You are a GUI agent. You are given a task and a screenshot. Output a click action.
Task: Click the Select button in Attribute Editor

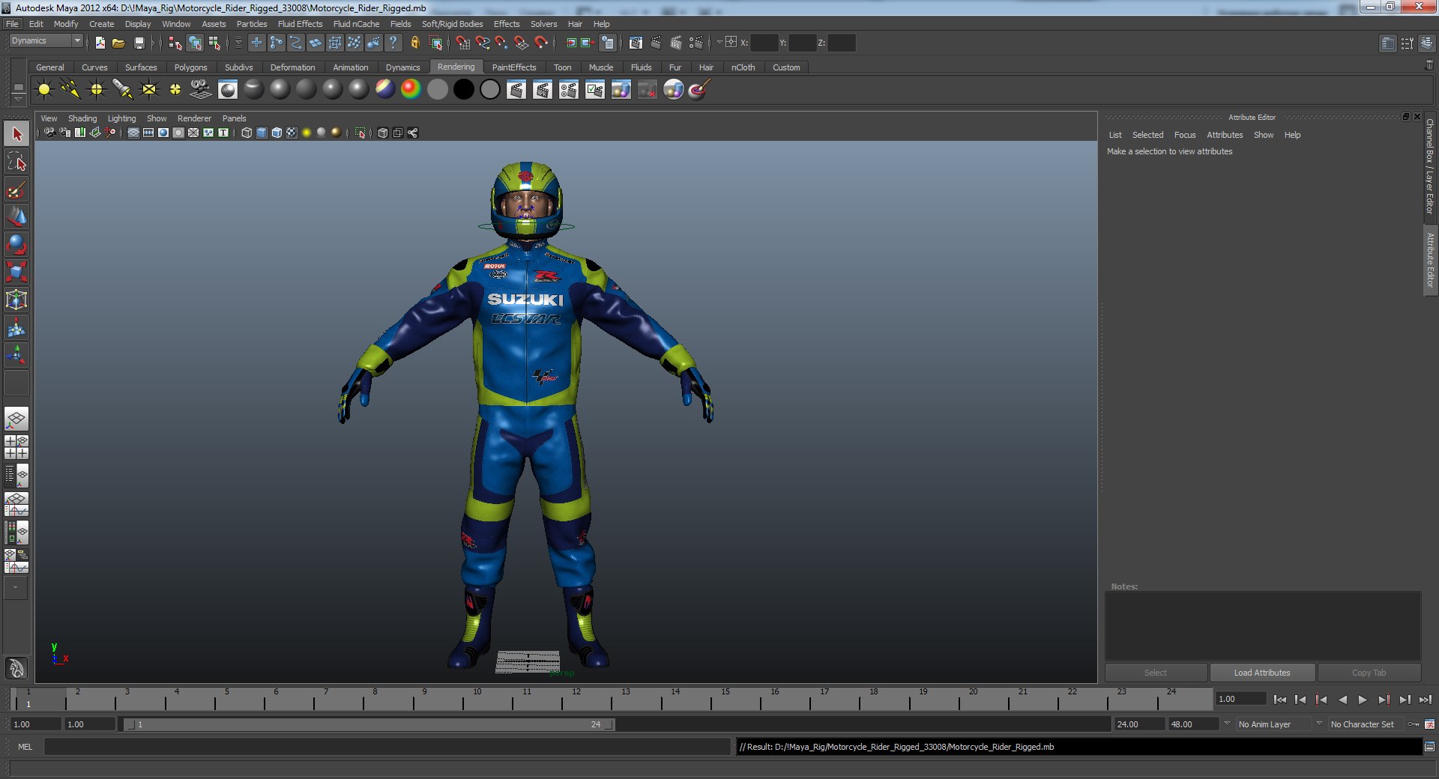[x=1156, y=673]
